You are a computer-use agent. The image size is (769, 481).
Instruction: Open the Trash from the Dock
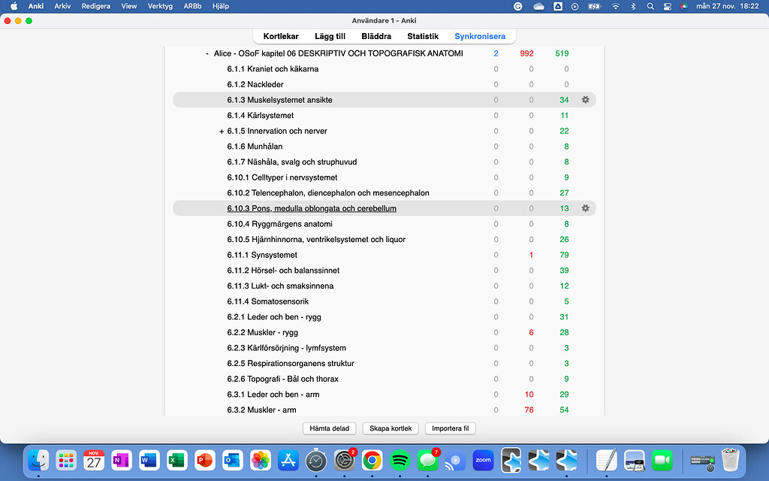click(x=732, y=461)
